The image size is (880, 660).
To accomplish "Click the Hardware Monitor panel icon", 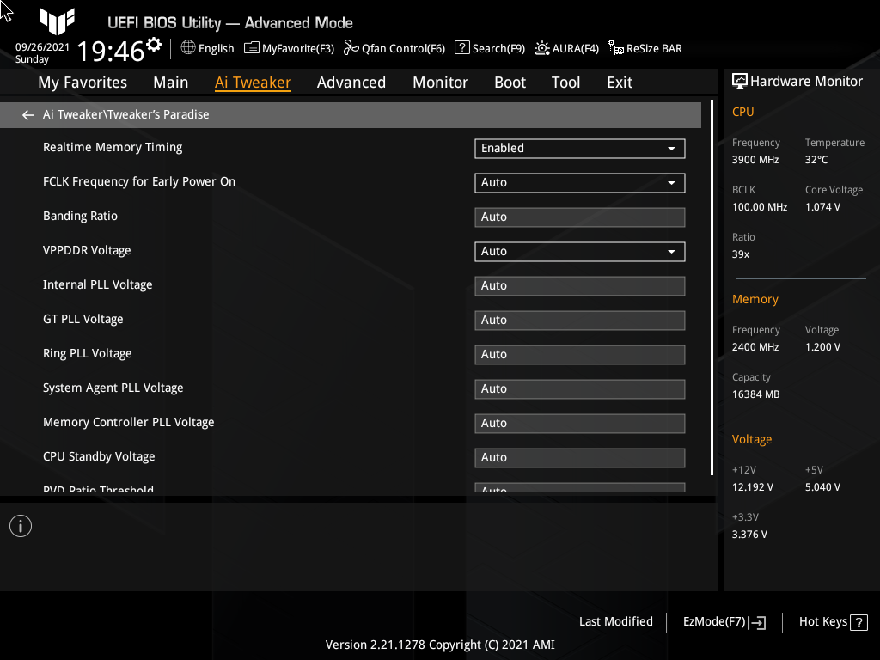I will pos(740,80).
